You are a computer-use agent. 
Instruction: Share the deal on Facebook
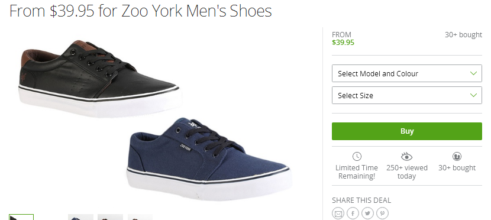click(353, 213)
